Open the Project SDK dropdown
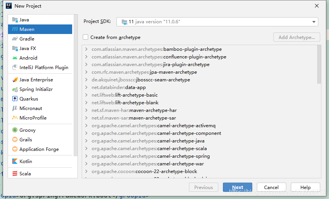 coord(314,22)
